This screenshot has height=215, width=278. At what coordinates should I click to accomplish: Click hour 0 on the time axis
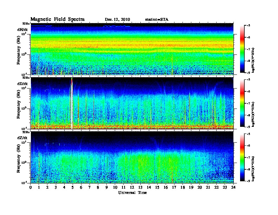pos(31,188)
